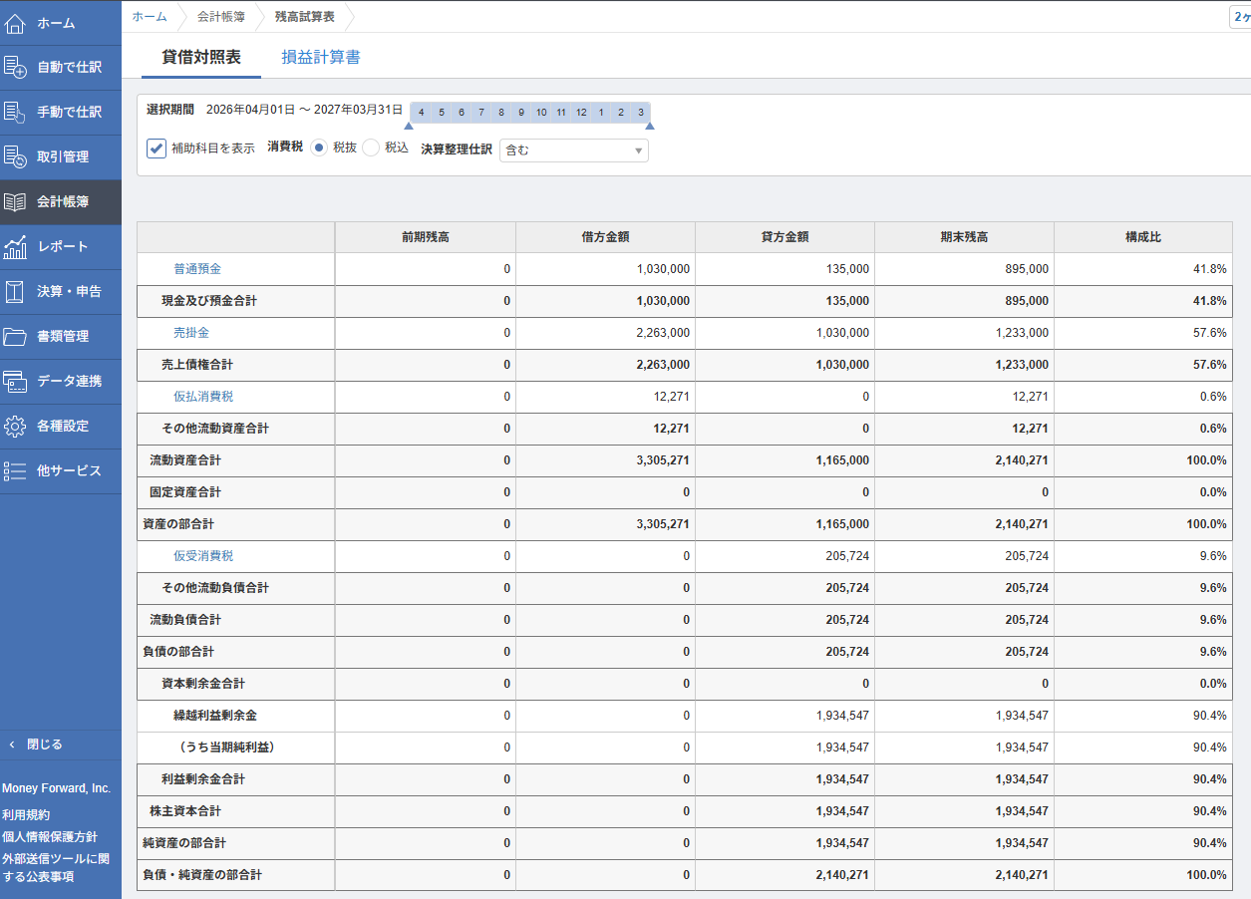1251x899 pixels.
Task: Click the レポート chart icon
Action: [x=15, y=246]
